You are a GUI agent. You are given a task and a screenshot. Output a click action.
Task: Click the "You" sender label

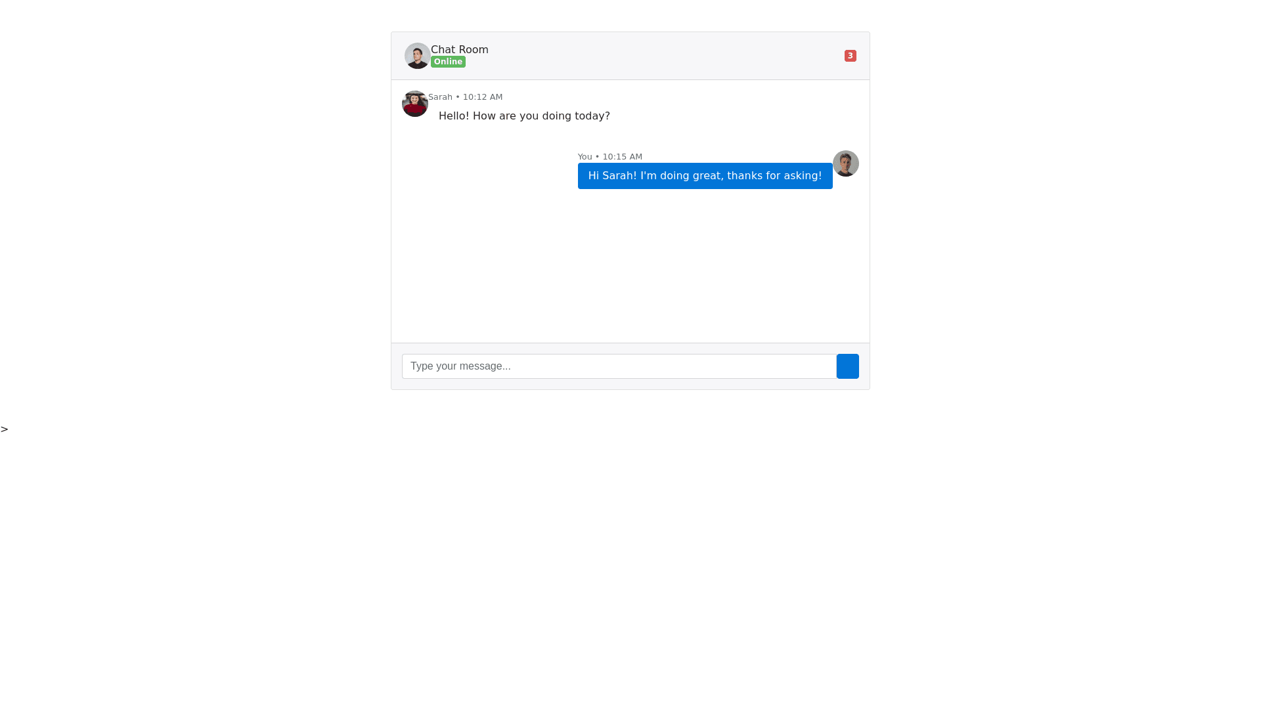(x=585, y=156)
